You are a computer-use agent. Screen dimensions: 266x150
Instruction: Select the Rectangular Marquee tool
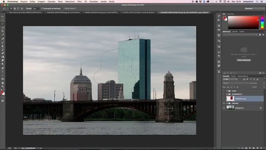[2, 20]
